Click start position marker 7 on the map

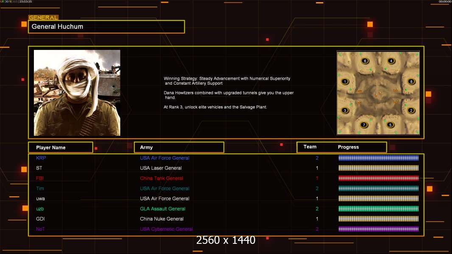[364, 125]
